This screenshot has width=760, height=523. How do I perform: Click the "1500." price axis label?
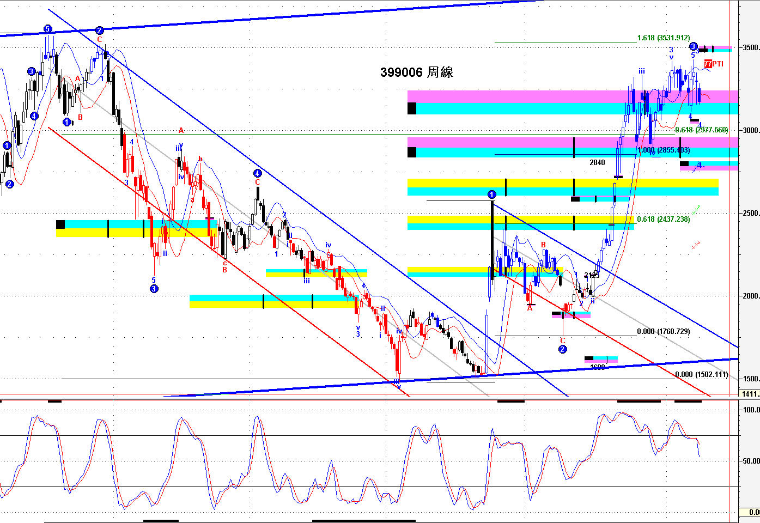click(751, 379)
